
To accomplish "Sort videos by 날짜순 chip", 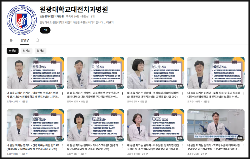I will click(41, 51).
